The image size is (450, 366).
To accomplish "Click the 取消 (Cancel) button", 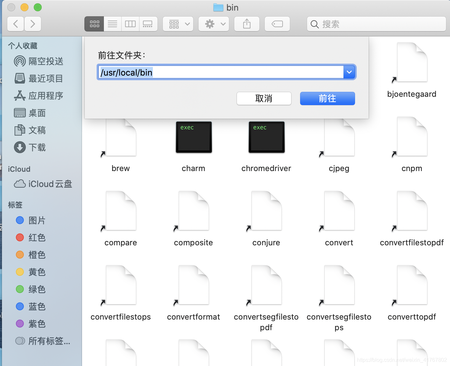I will [264, 98].
